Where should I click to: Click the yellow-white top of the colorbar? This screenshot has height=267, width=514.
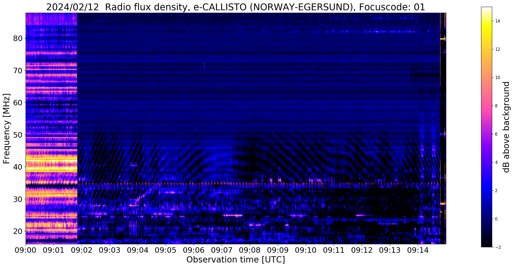point(486,15)
